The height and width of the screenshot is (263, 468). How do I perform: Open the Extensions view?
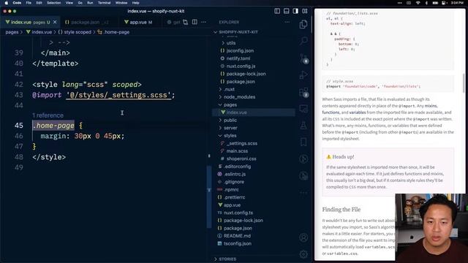(303, 92)
